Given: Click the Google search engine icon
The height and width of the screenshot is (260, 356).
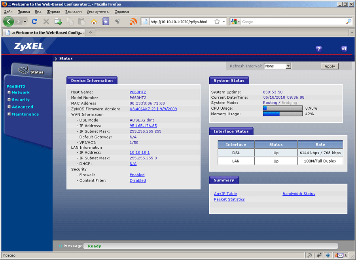Looking at the screenshot, I should click(x=233, y=22).
